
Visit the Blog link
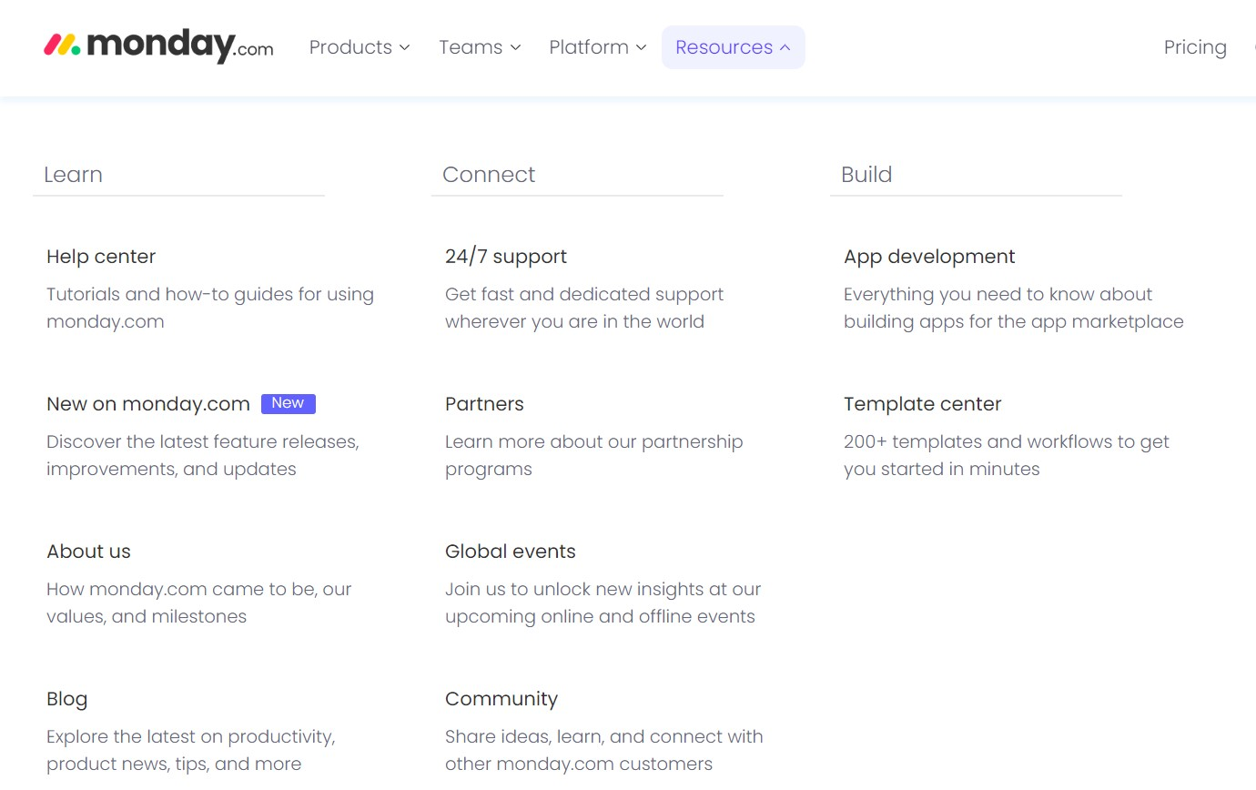pos(66,699)
